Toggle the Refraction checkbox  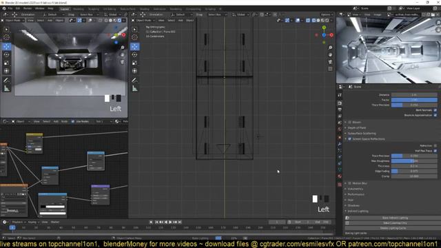click(x=435, y=145)
